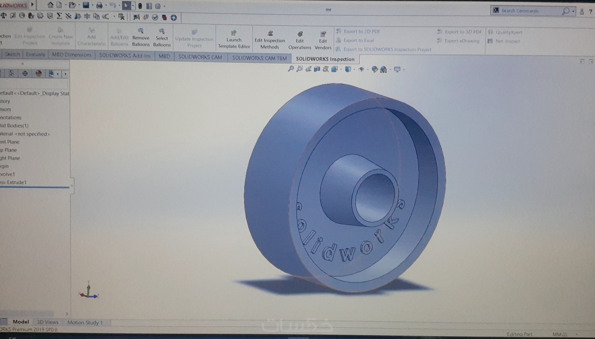Viewport: 595px width, 339px height.
Task: Activate the Select cursor tool
Action: pos(126,6)
